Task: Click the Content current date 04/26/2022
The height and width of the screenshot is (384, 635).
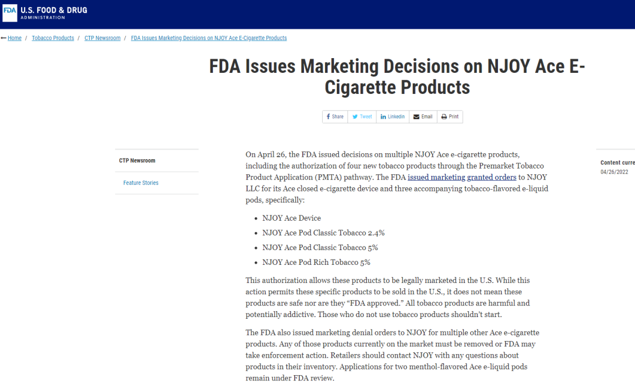Action: tap(614, 172)
